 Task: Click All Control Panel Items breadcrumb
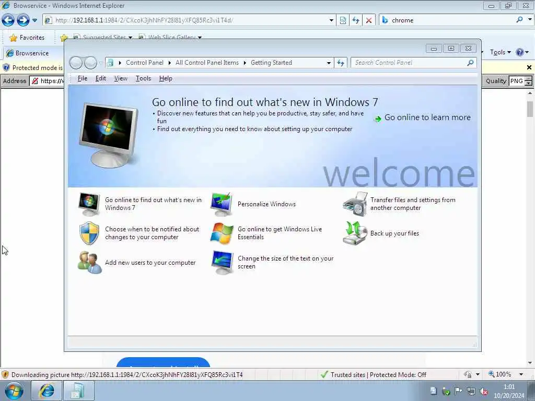coord(207,63)
